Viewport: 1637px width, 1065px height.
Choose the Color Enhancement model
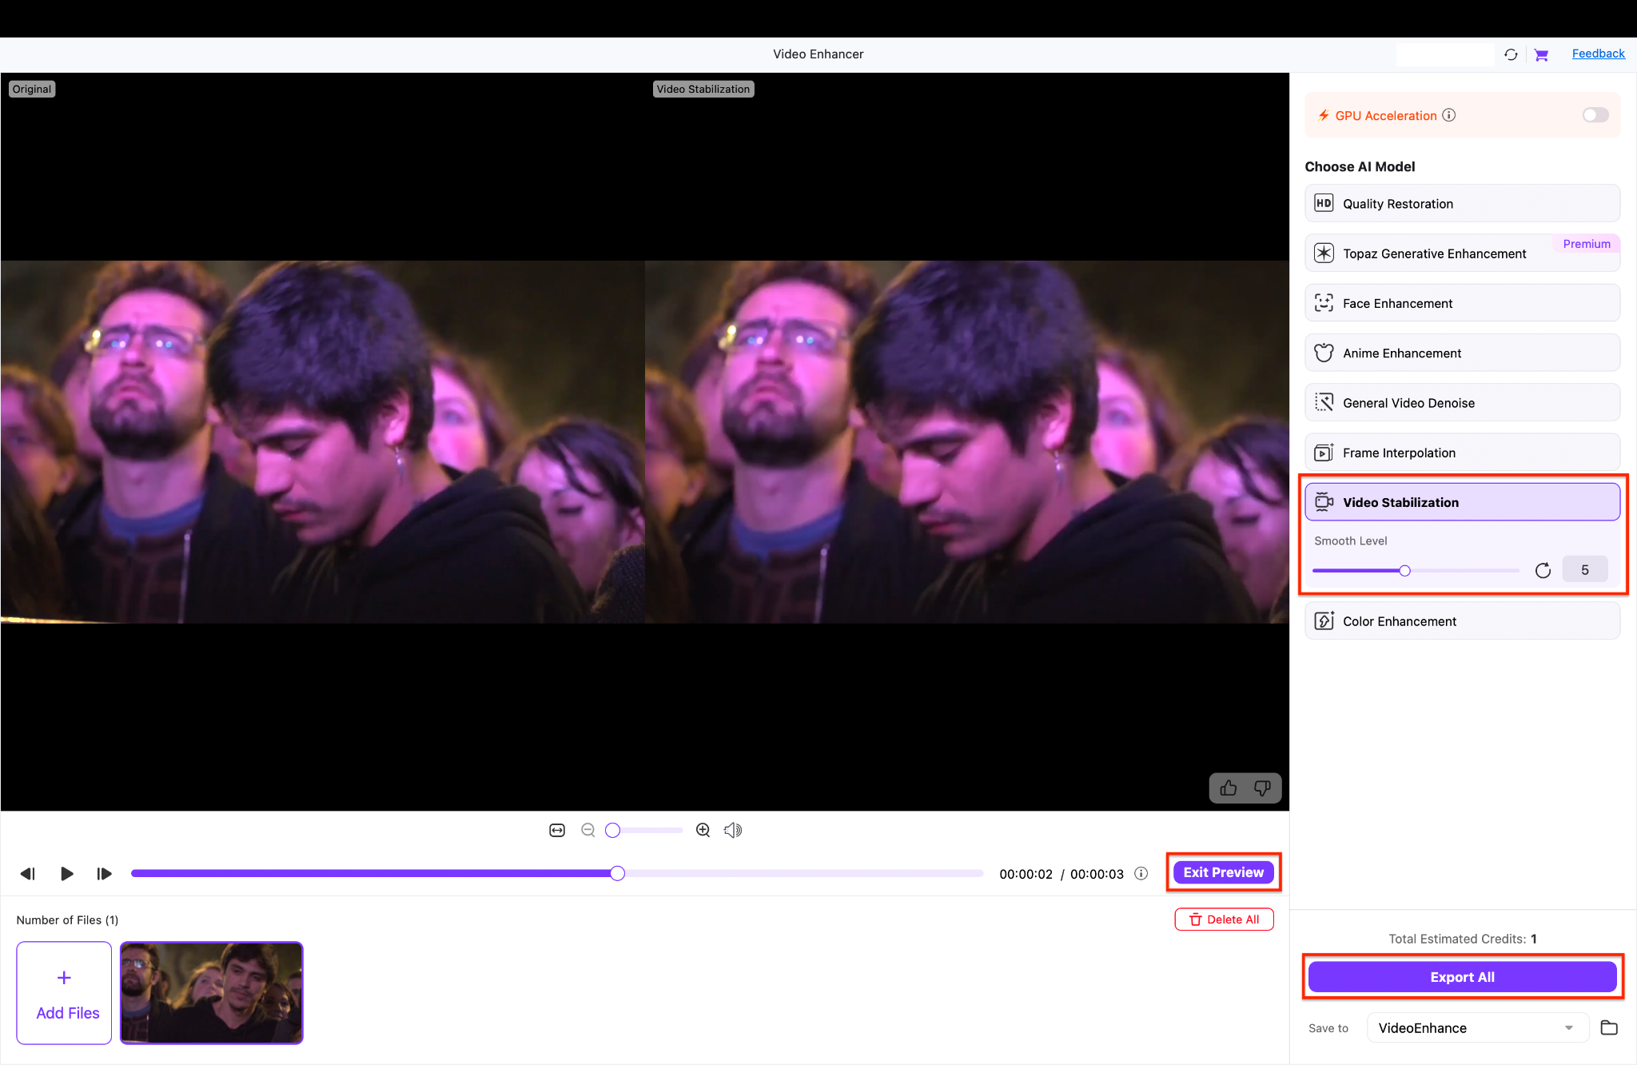point(1461,620)
